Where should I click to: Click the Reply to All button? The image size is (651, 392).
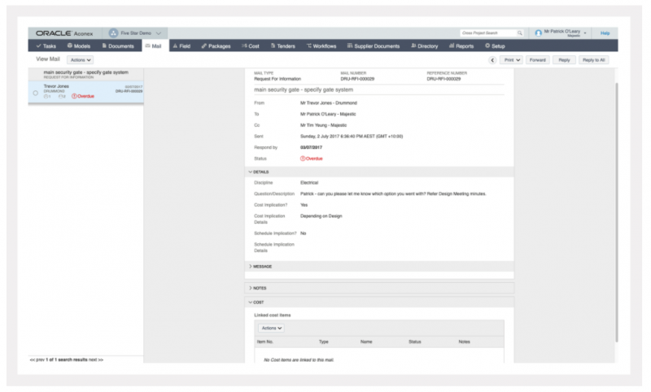pos(594,60)
